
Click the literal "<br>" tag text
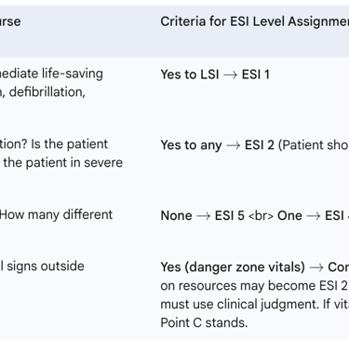[x=261, y=215]
